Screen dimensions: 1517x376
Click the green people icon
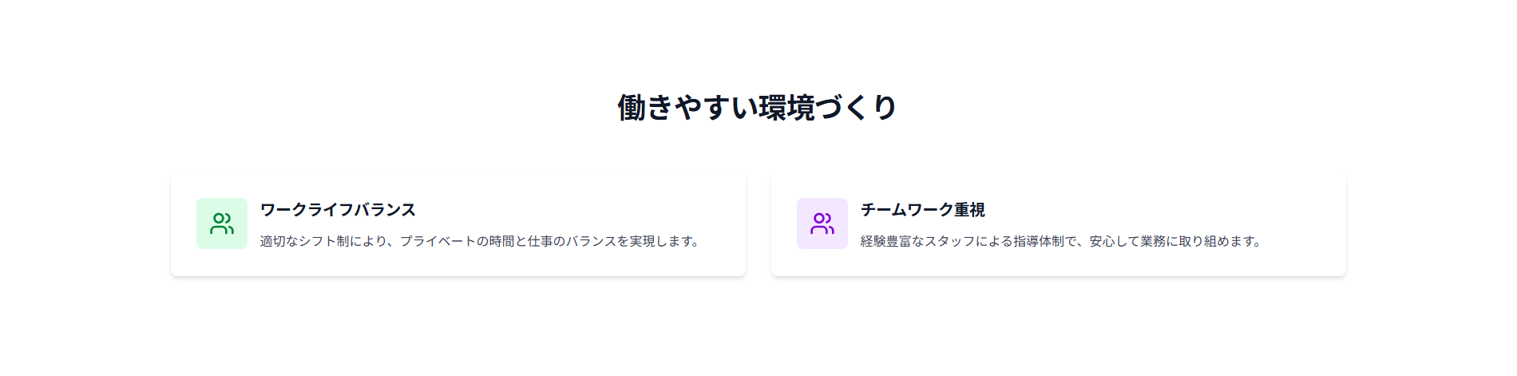222,224
